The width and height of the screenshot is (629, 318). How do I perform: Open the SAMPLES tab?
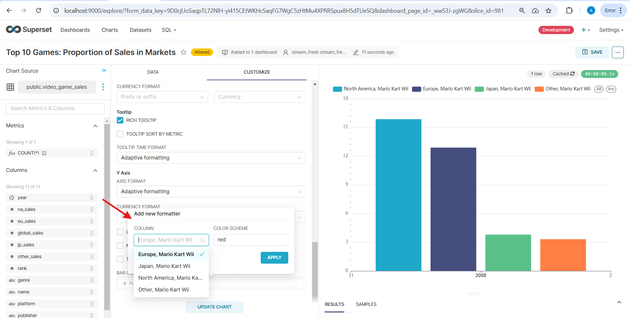point(366,304)
